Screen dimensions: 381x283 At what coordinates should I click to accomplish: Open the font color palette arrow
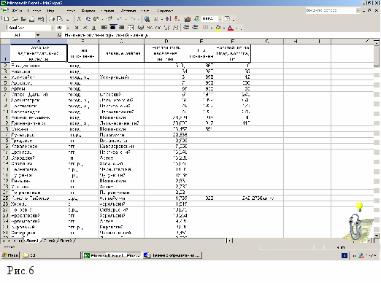[x=237, y=28]
